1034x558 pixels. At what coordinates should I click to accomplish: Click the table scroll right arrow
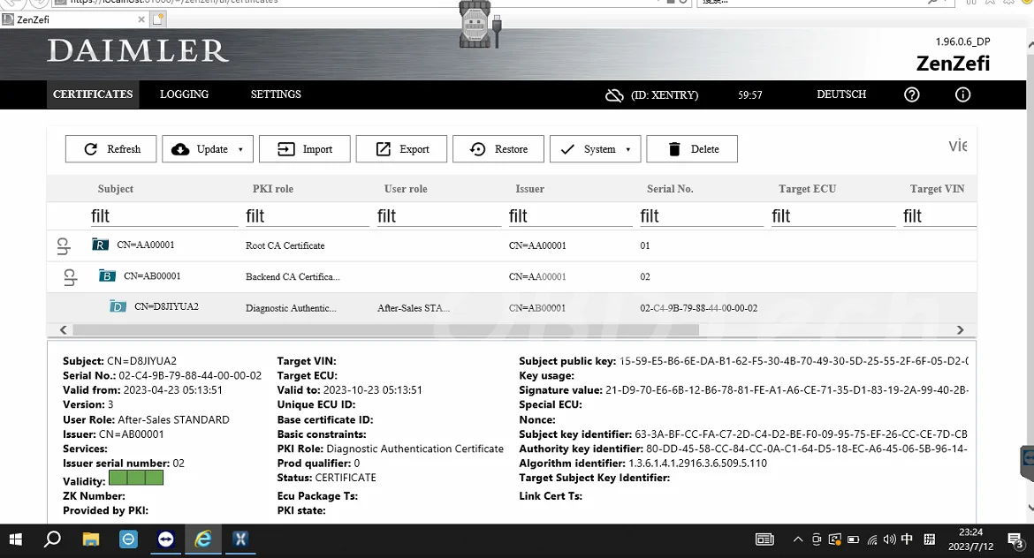click(960, 330)
